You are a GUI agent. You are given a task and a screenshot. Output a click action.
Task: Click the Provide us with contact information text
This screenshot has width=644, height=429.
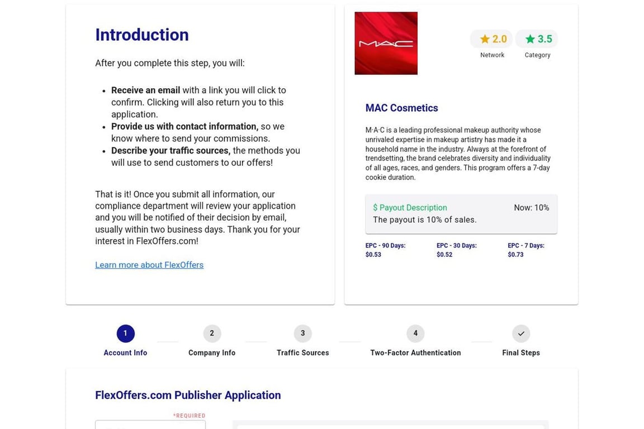[185, 126]
